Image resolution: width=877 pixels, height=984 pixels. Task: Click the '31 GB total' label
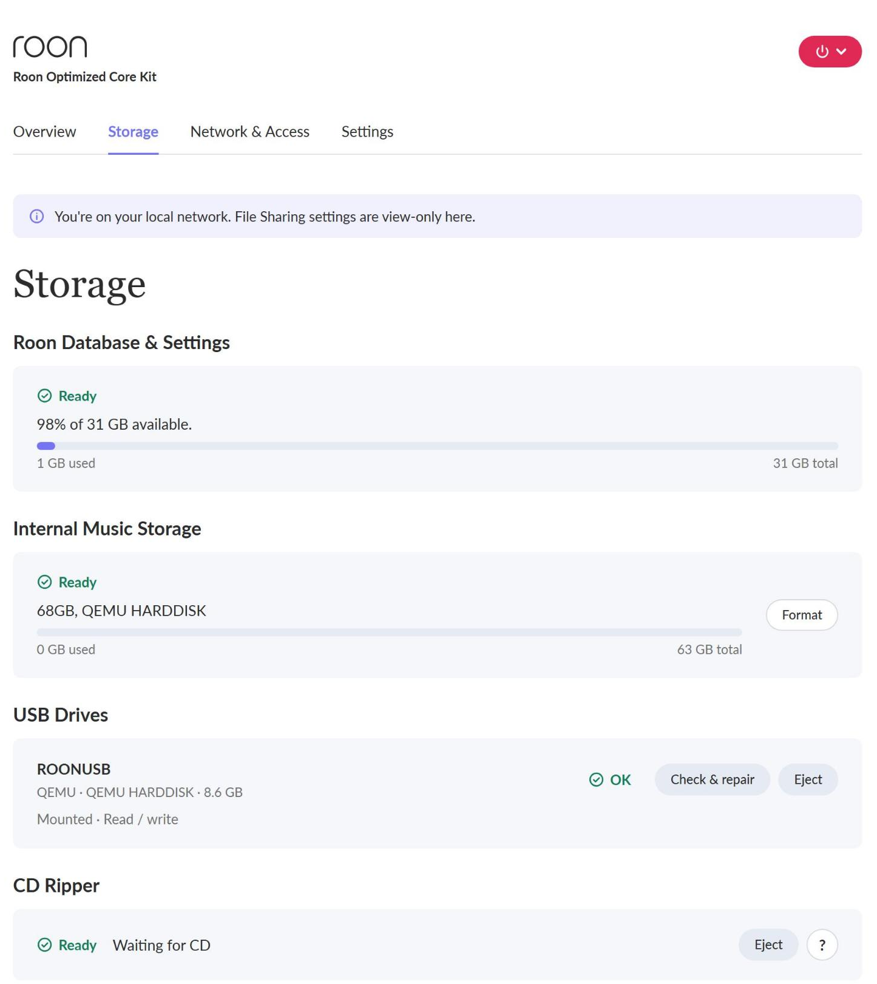click(805, 464)
